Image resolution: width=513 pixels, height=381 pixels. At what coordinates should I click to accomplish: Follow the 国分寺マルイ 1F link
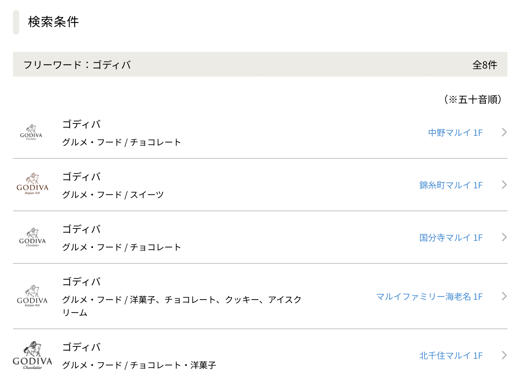[x=451, y=238]
